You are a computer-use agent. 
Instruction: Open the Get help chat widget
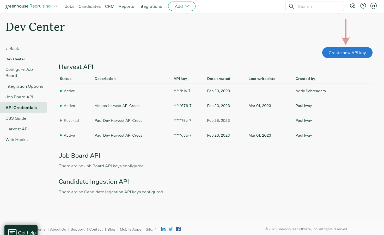click(21, 230)
